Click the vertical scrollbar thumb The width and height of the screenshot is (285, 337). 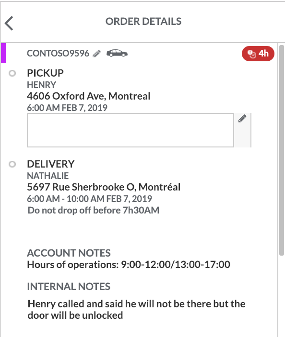coord(281,150)
